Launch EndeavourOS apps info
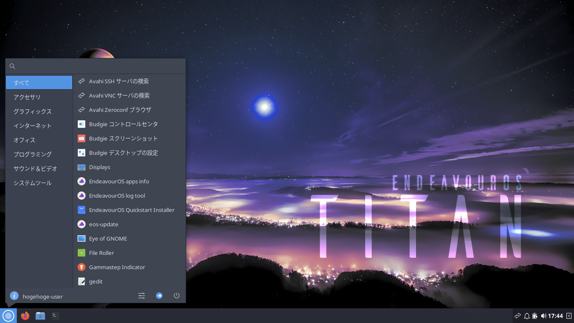 pos(129,181)
